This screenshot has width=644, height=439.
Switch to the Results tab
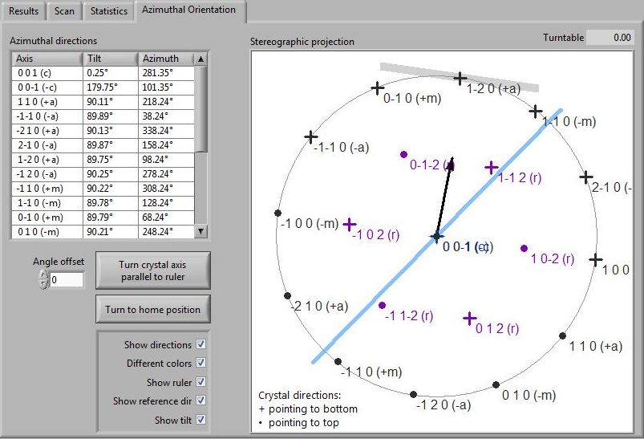click(23, 10)
